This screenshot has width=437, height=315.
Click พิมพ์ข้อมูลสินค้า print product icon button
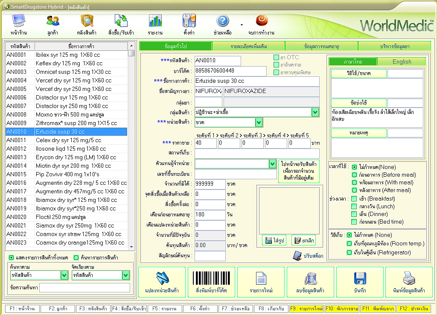(409, 282)
